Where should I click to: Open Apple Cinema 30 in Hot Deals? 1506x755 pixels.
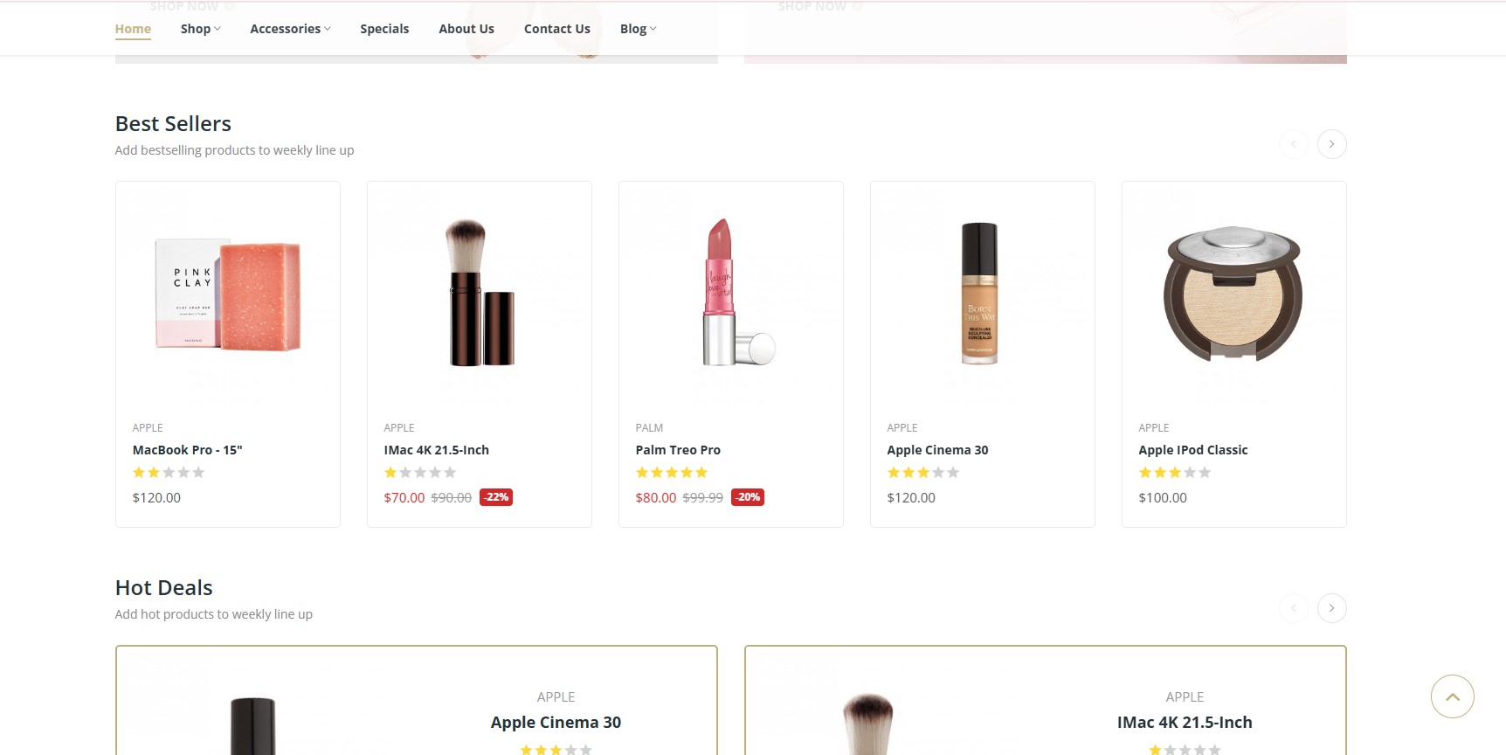(x=556, y=723)
